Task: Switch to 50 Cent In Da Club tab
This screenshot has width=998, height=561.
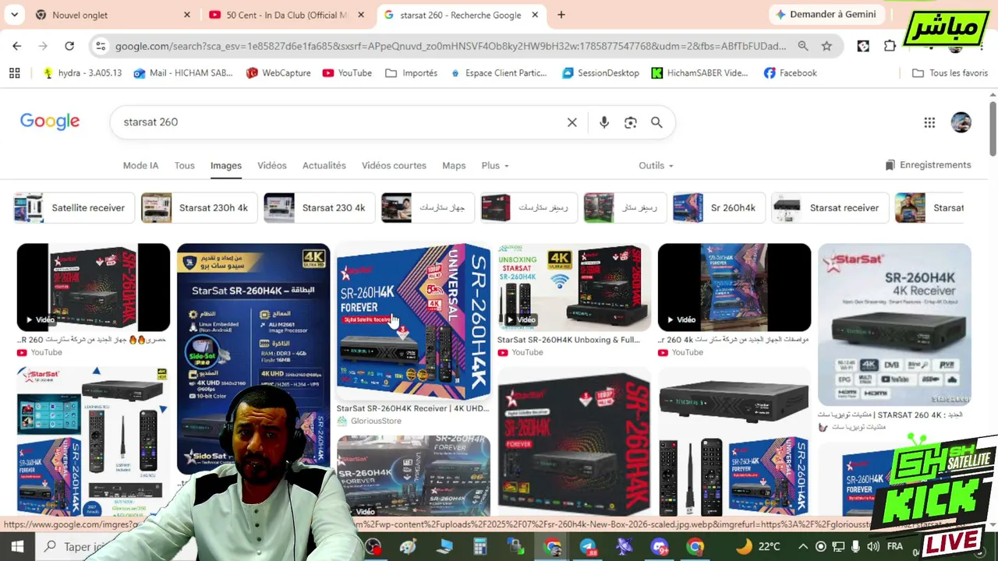Action: (287, 15)
